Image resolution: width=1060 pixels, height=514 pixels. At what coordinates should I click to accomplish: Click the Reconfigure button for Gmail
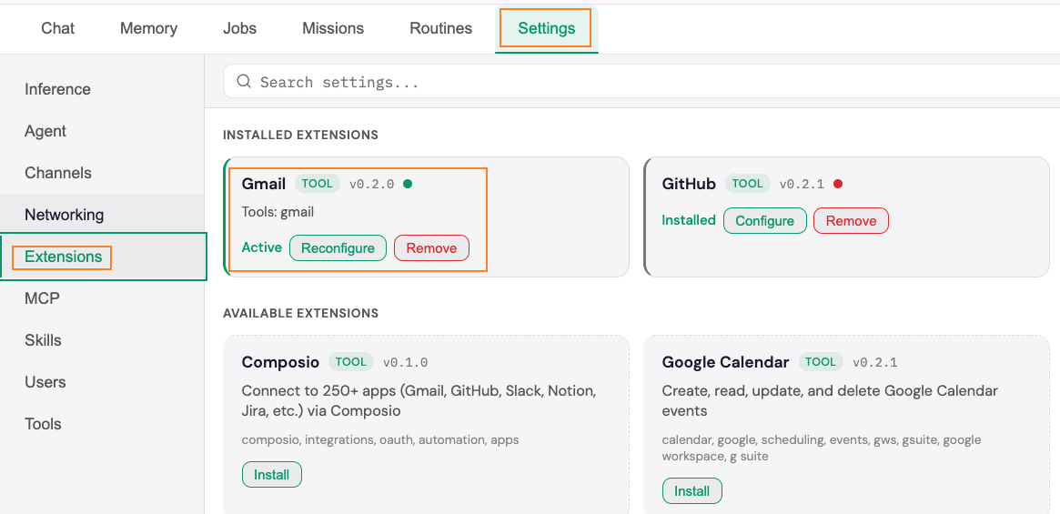[338, 248]
